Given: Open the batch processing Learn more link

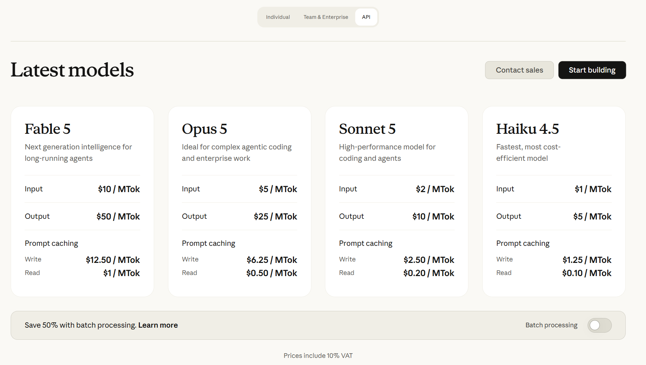Looking at the screenshot, I should pyautogui.click(x=158, y=325).
